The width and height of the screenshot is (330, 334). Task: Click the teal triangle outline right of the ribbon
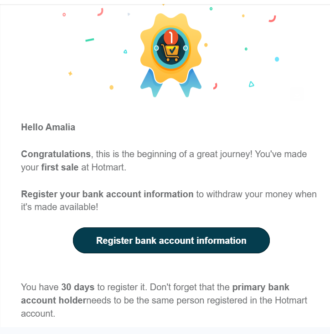251,84
